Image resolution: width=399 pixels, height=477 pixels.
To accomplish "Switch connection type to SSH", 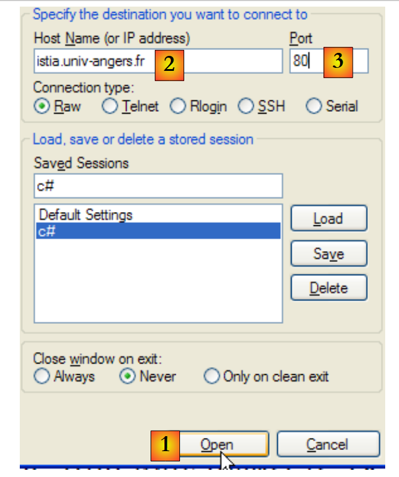I will click(x=246, y=106).
